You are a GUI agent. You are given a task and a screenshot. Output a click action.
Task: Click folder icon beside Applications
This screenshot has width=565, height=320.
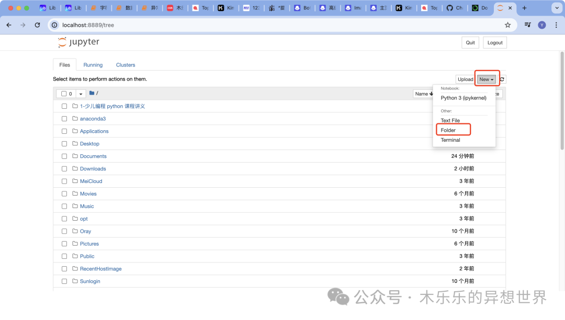pos(75,131)
